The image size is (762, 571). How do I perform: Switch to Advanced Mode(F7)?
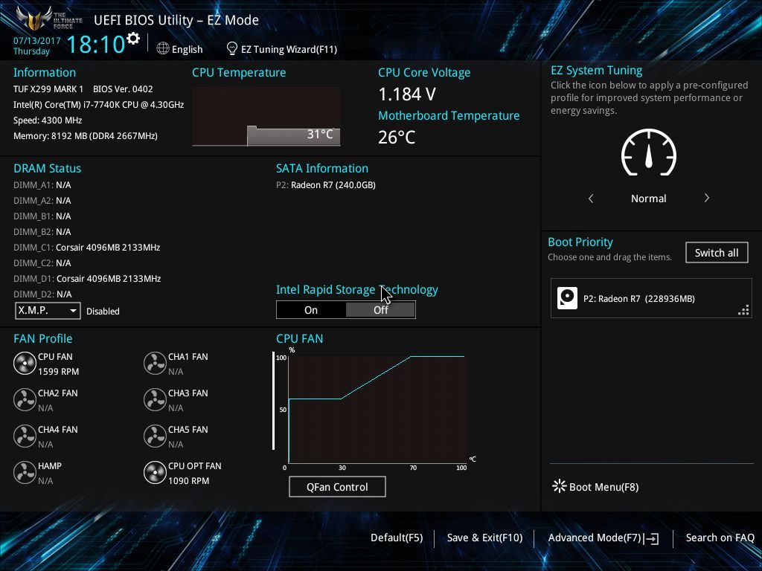coord(595,538)
